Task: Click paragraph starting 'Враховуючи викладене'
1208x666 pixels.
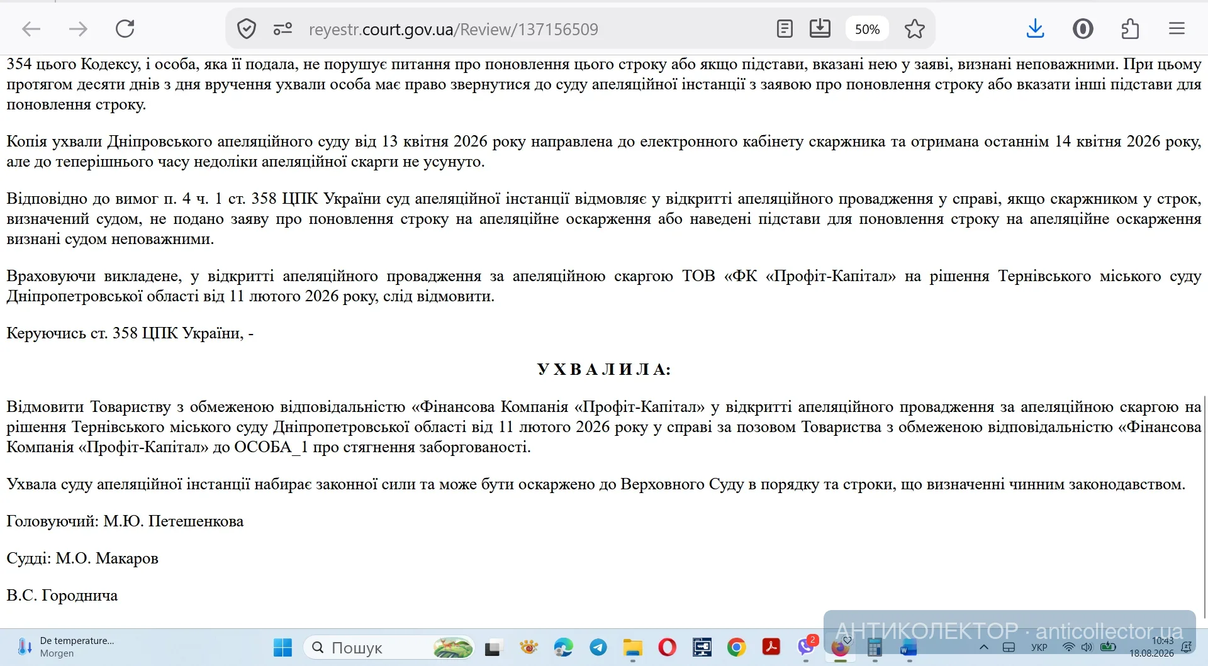Action: [x=604, y=286]
